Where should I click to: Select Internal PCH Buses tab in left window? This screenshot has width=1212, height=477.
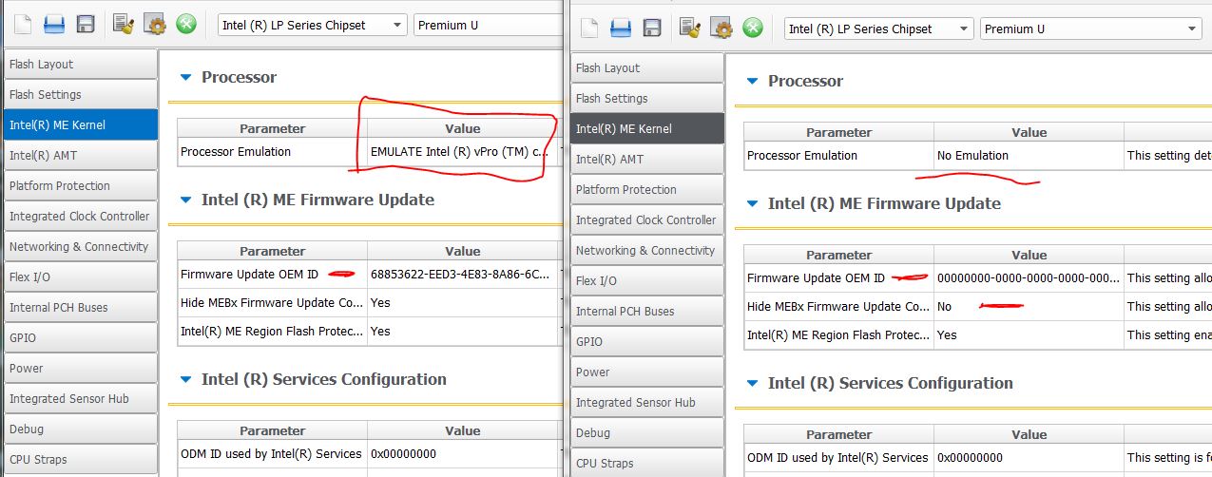click(80, 308)
